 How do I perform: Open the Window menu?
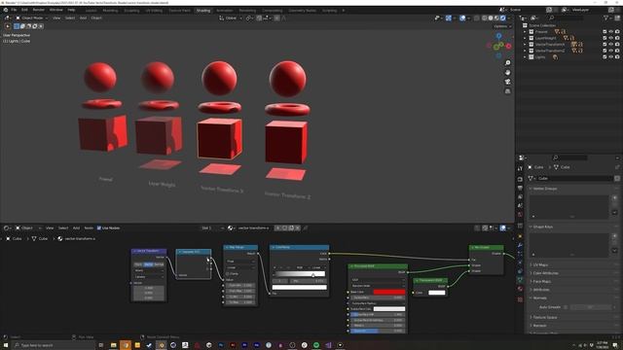tap(56, 10)
